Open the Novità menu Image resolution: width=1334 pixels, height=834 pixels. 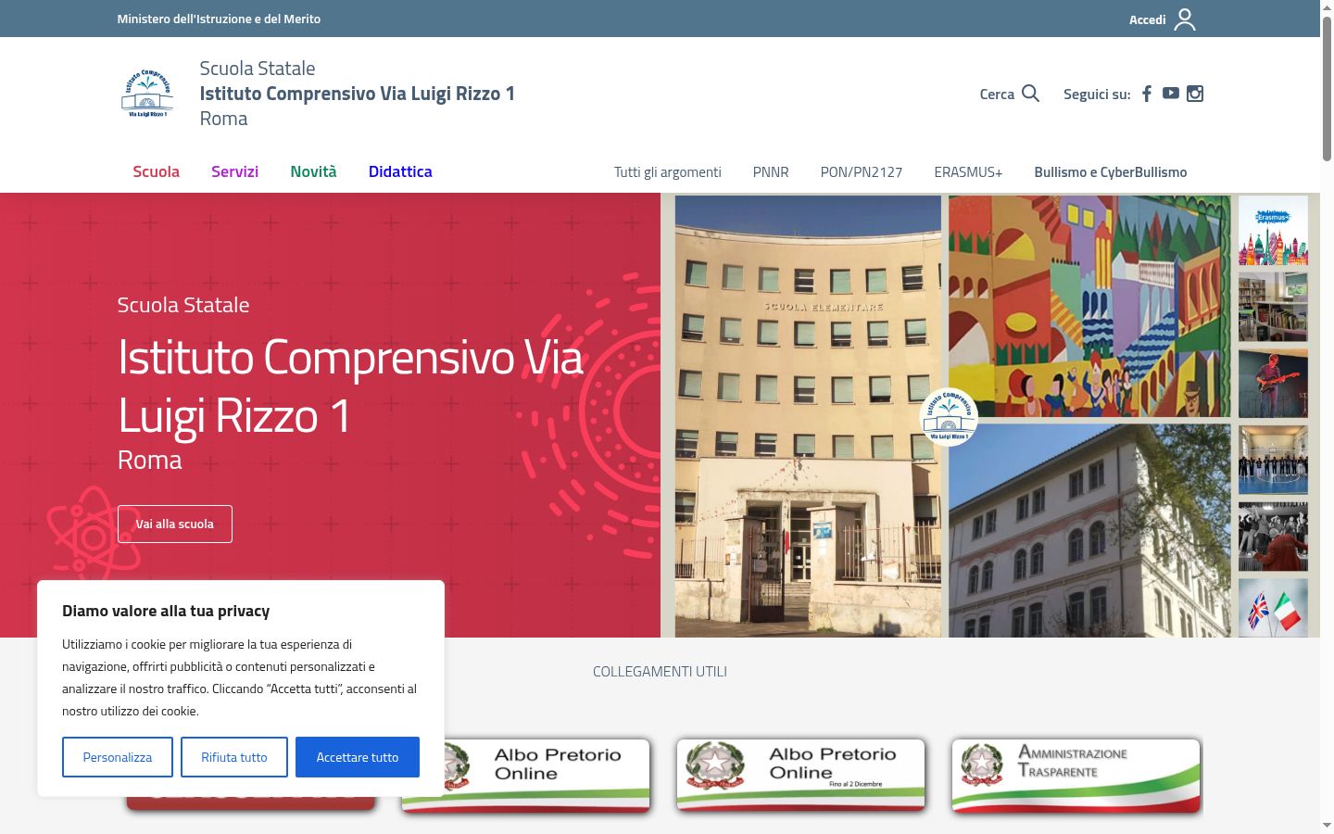(x=313, y=171)
